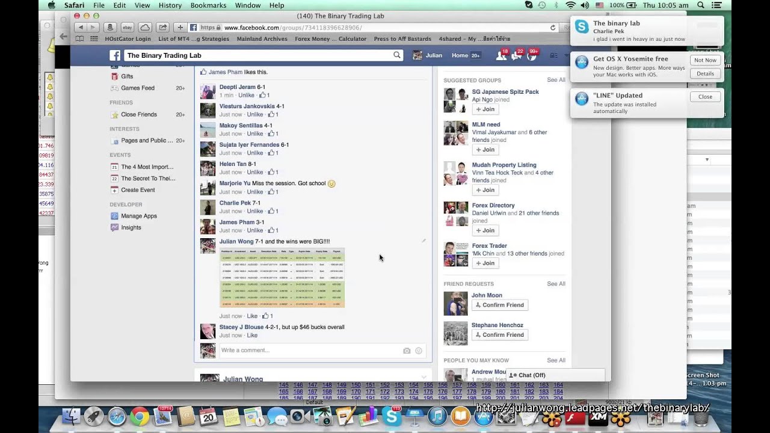
Task: Join the Forex Directory group
Action: 485,230
